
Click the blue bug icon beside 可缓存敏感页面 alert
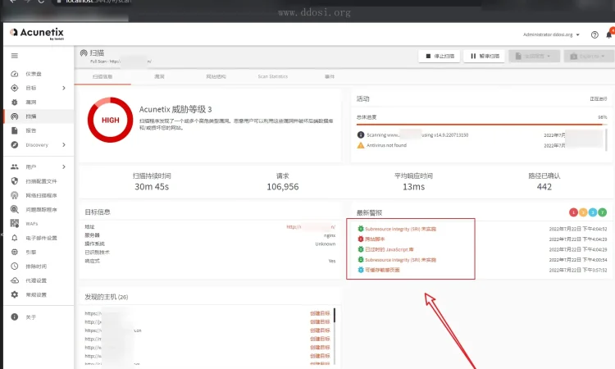click(x=361, y=270)
